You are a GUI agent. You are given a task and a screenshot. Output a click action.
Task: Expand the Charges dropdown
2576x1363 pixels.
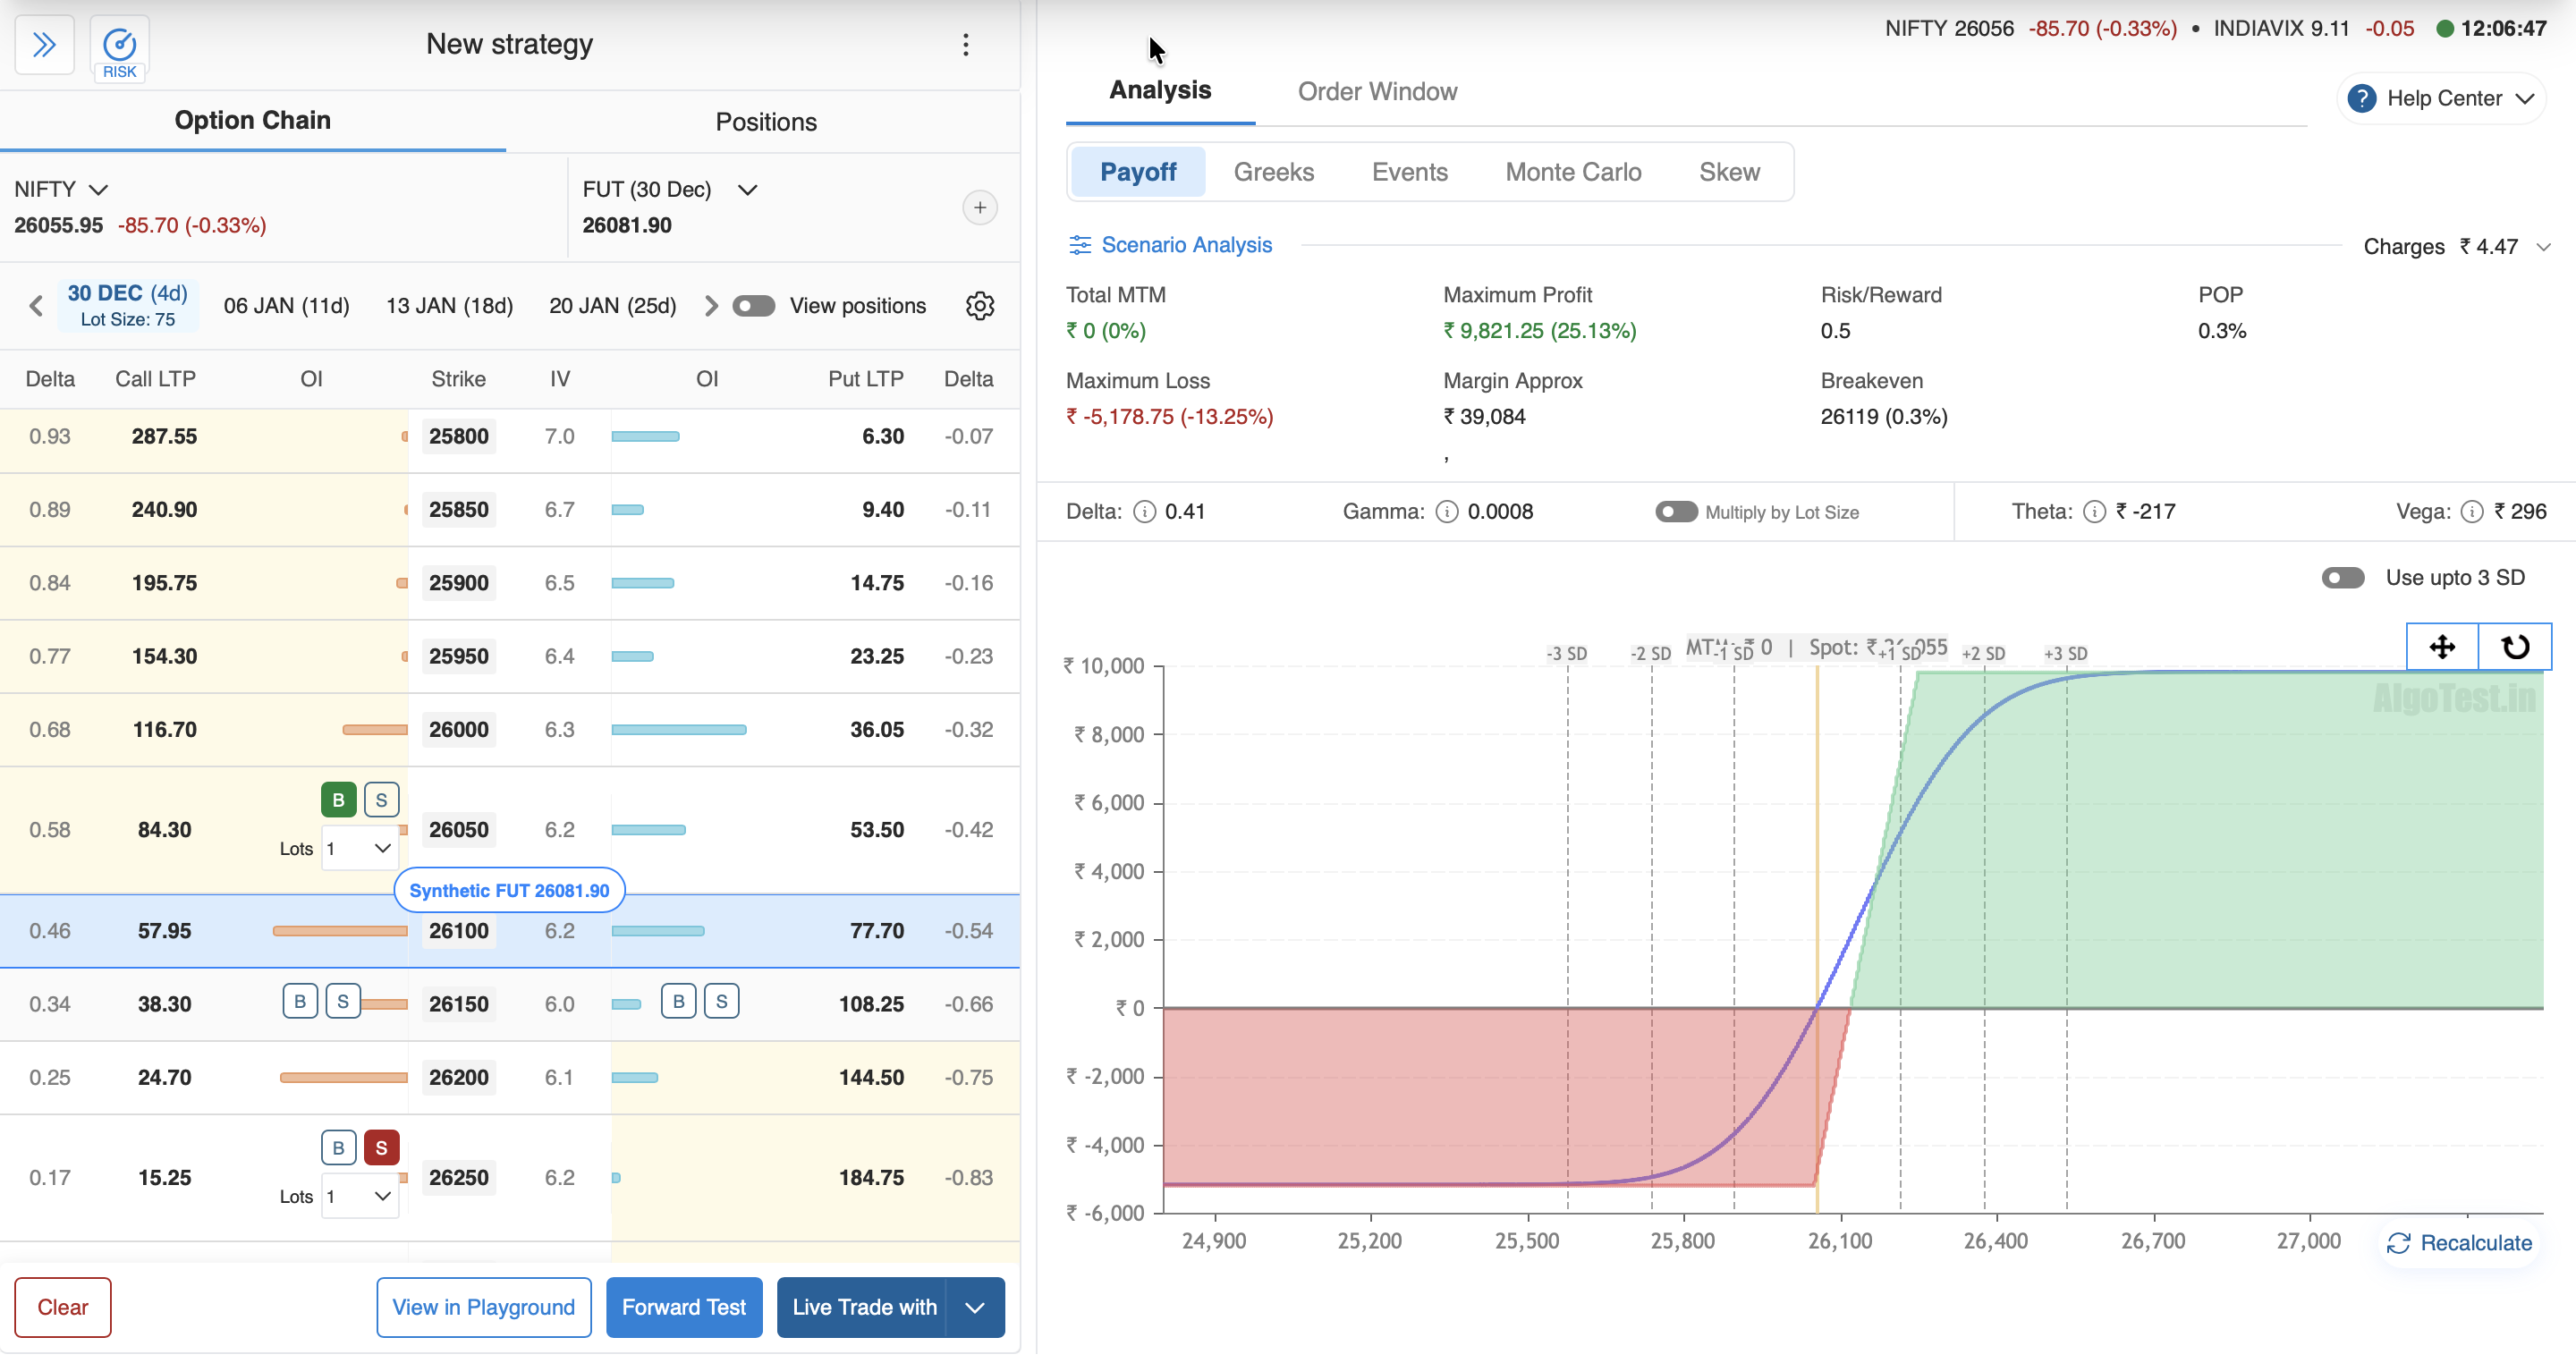pyautogui.click(x=2543, y=247)
